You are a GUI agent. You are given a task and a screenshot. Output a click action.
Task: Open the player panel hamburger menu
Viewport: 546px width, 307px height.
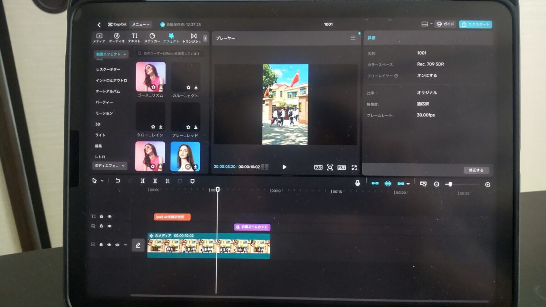coord(353,38)
